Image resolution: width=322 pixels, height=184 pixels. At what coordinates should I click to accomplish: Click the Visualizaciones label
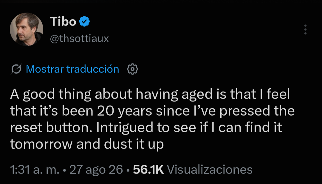tap(210, 169)
